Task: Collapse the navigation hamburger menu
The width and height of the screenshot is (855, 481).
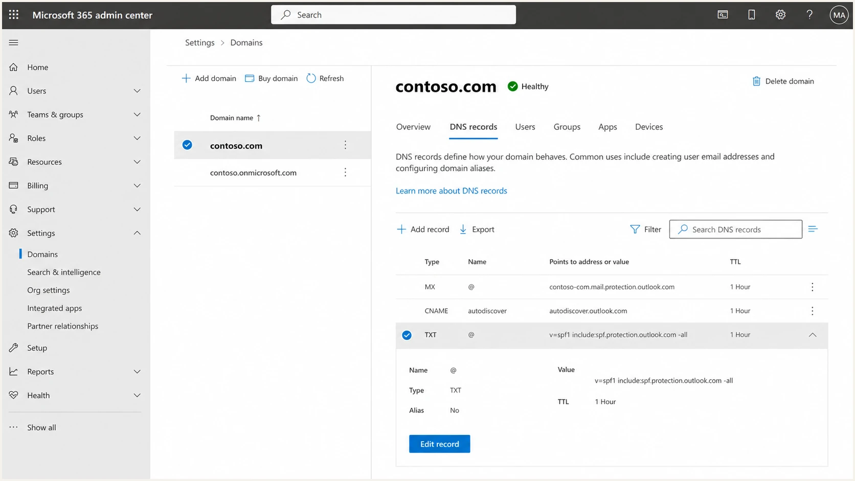Action: pos(14,42)
